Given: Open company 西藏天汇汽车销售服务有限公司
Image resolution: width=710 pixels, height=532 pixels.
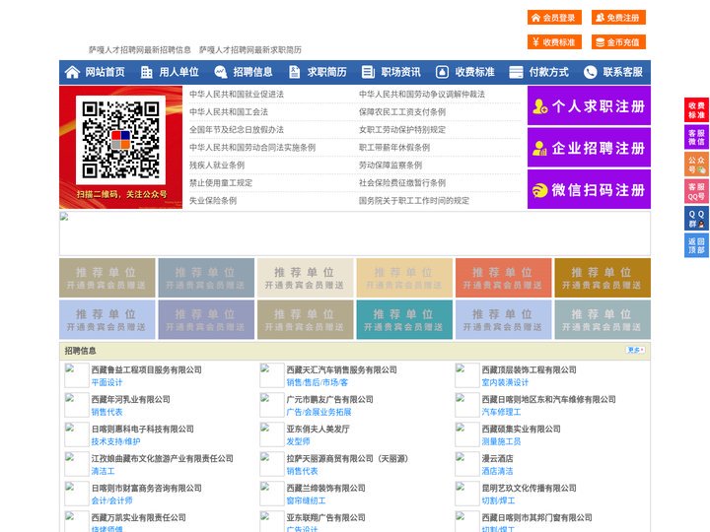Looking at the screenshot, I should click(341, 369).
